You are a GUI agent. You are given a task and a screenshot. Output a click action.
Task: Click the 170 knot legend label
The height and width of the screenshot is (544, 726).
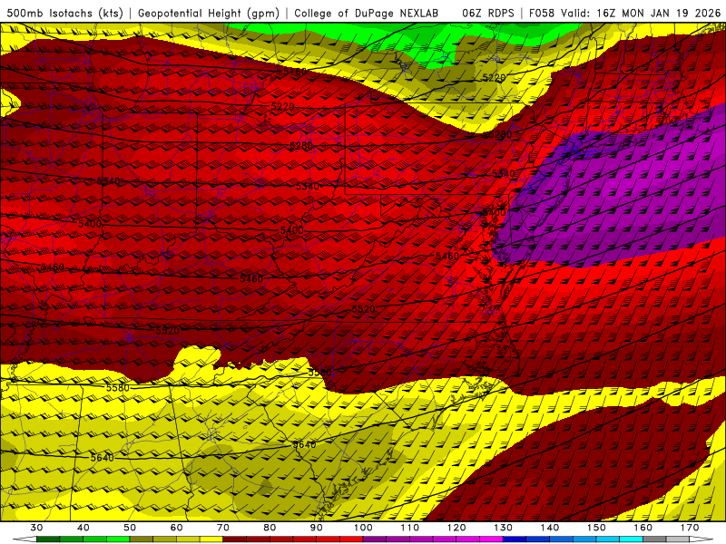point(690,528)
